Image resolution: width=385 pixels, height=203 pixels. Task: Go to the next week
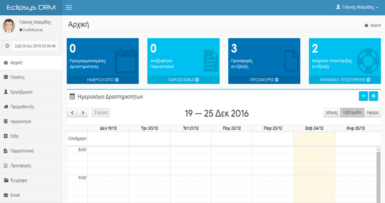coord(83,112)
